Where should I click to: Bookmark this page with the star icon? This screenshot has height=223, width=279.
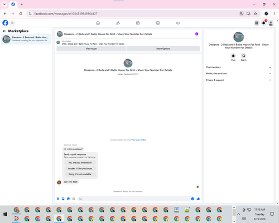[256, 13]
